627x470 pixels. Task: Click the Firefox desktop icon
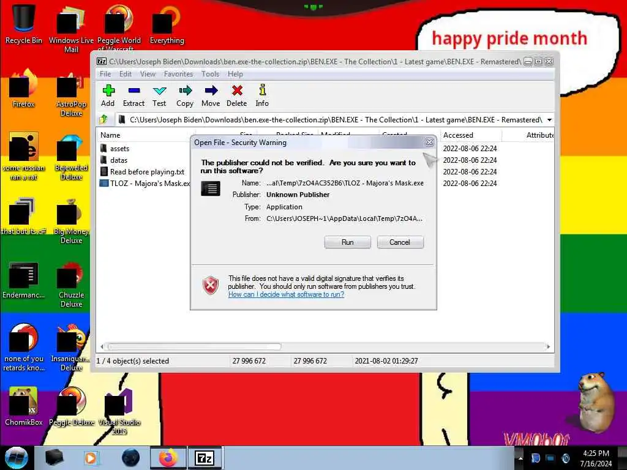pos(24,88)
